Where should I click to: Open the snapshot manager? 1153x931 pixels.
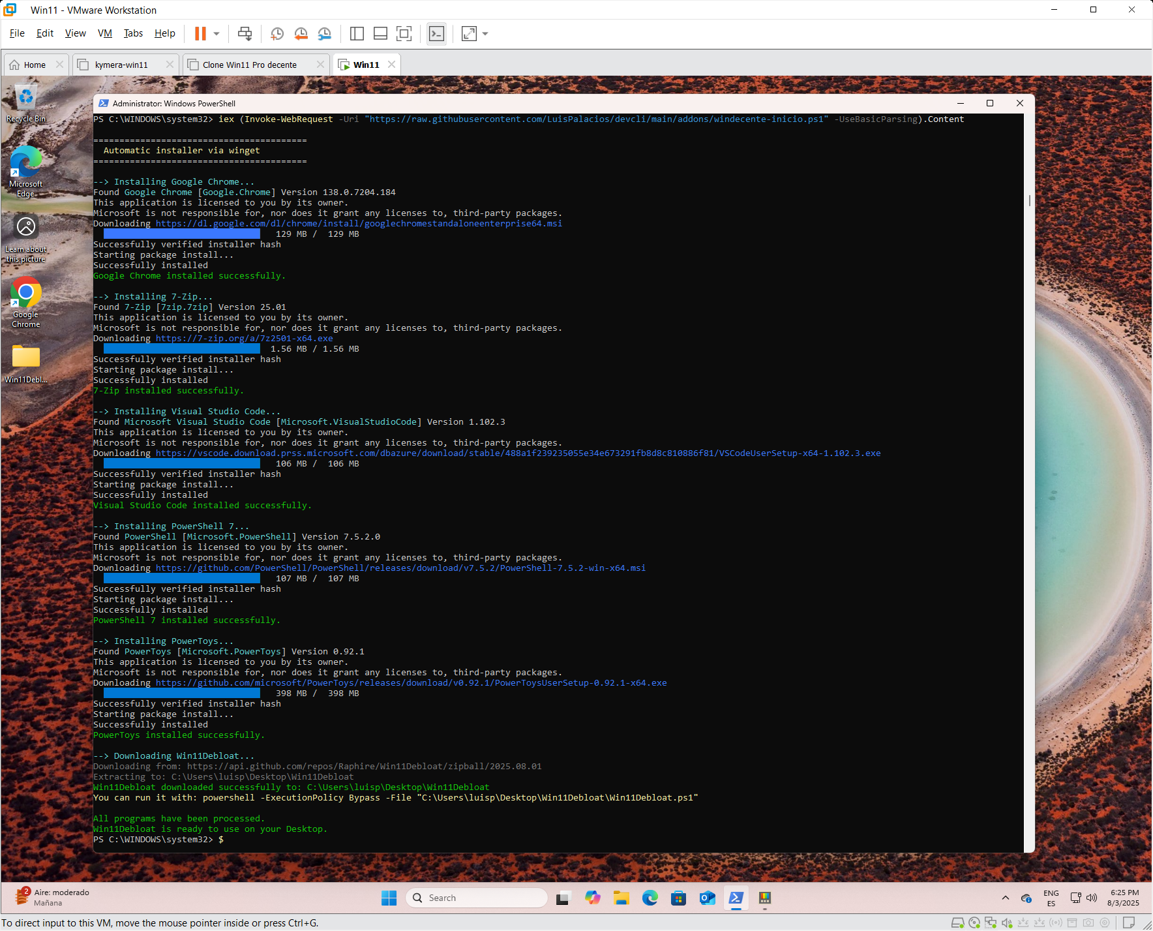click(324, 33)
